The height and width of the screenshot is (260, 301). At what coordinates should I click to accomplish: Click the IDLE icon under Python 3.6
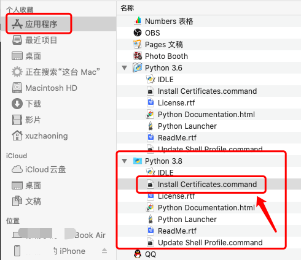click(150, 79)
